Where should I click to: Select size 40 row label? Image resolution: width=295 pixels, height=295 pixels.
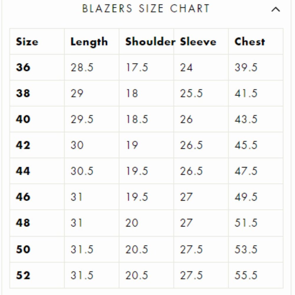point(23,119)
